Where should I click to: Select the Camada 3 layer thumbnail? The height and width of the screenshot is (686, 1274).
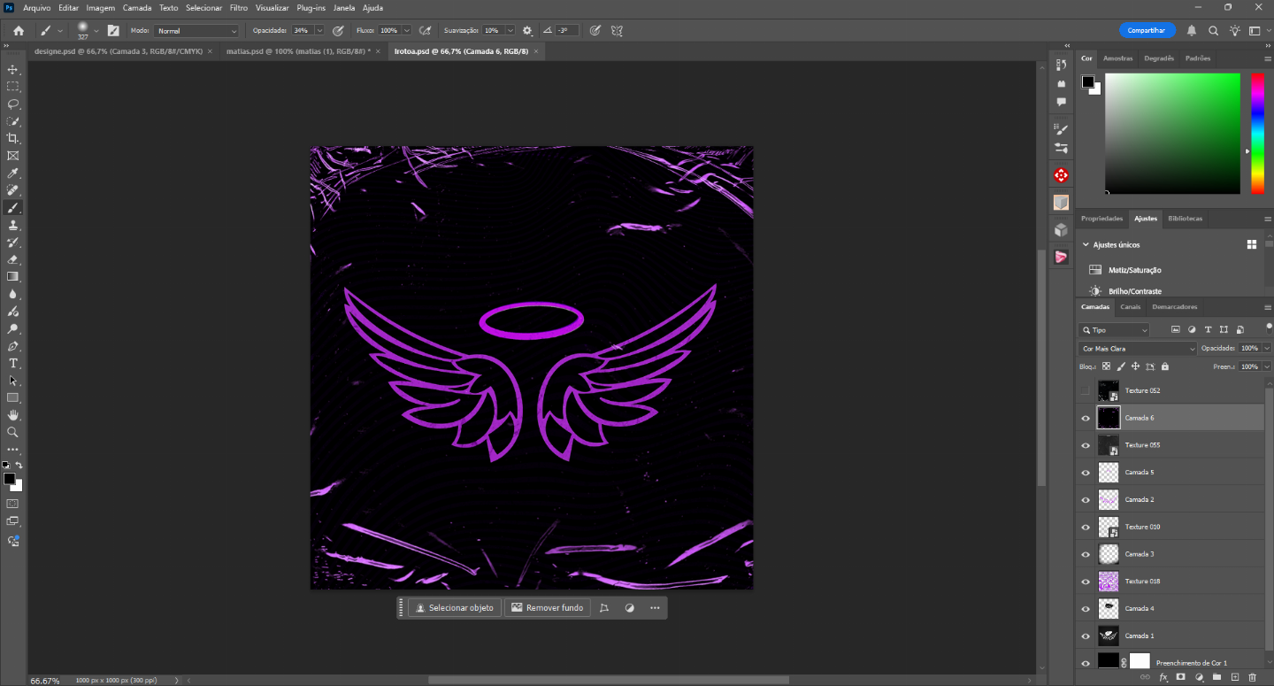(1109, 554)
